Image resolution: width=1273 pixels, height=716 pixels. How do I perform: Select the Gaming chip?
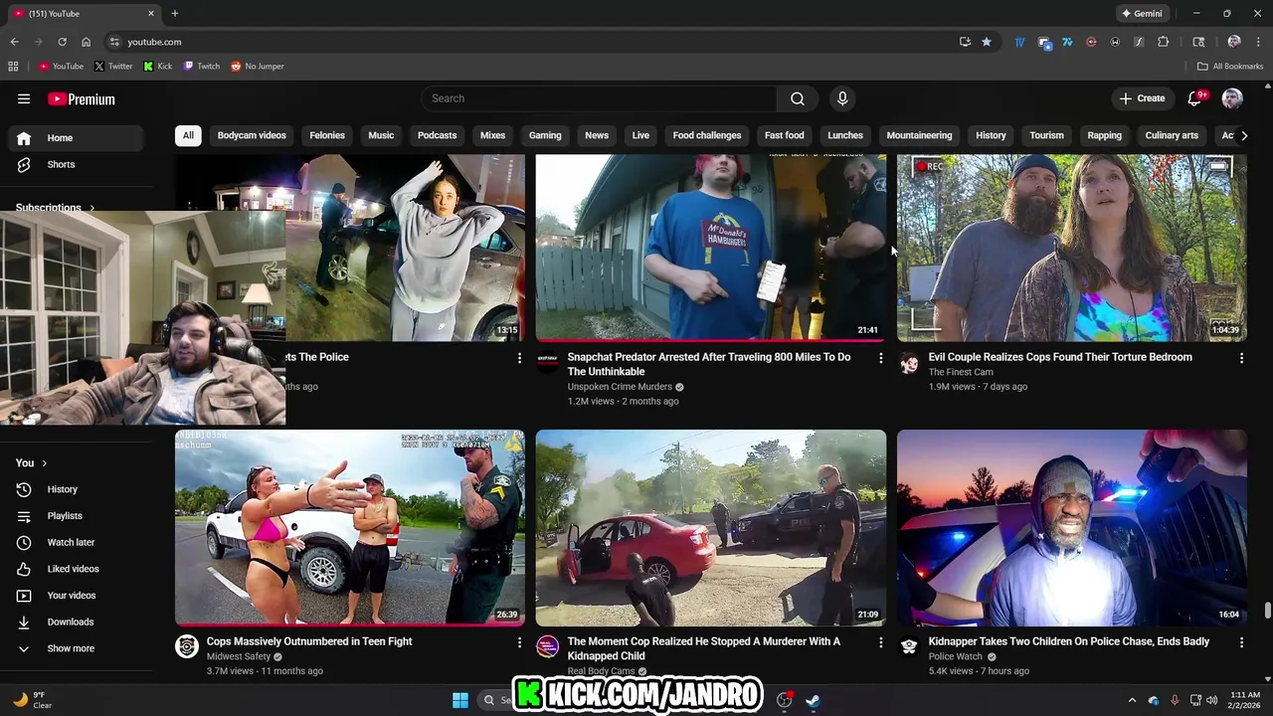pyautogui.click(x=545, y=135)
